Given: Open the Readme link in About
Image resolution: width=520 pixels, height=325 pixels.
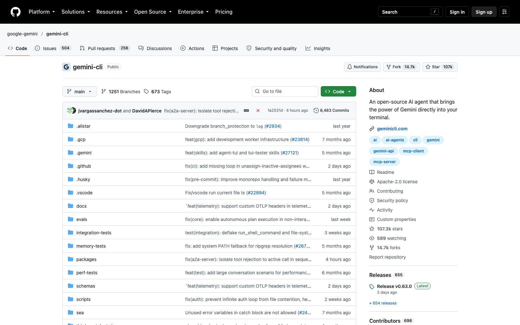Looking at the screenshot, I should (x=382, y=172).
